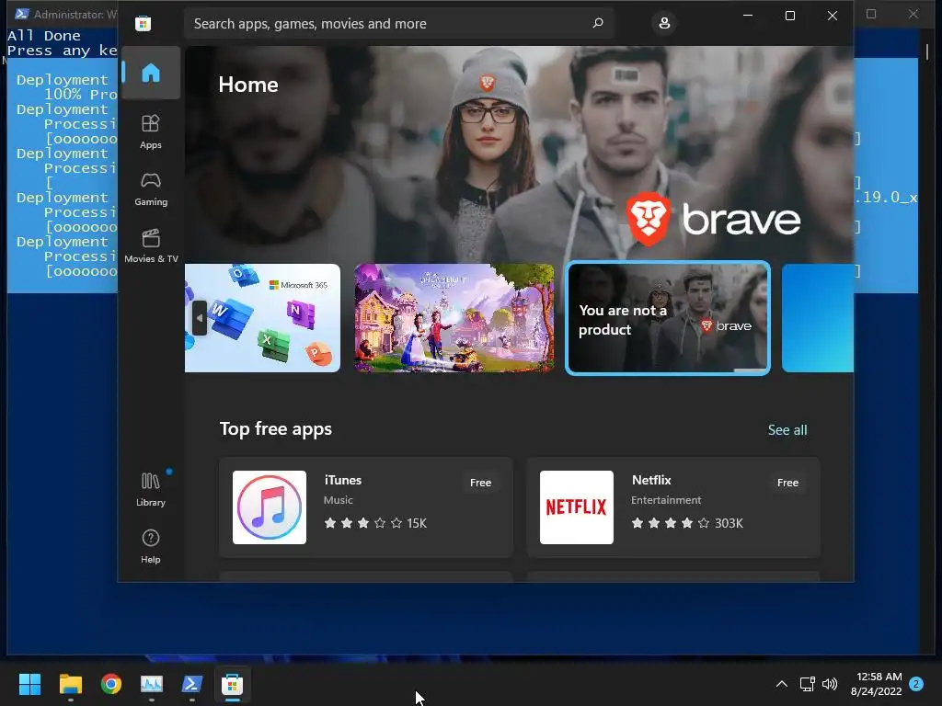Open Movies & TV section
The image size is (942, 706).
(x=151, y=245)
